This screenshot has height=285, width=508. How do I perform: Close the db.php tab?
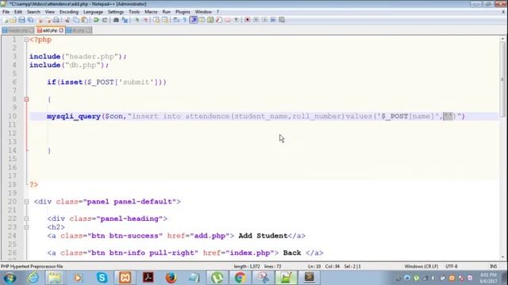(x=88, y=30)
